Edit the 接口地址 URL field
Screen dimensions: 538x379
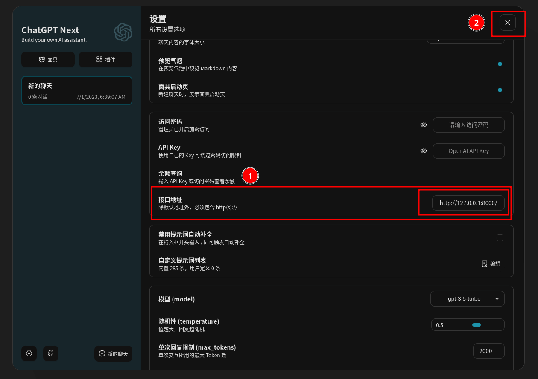click(x=468, y=203)
